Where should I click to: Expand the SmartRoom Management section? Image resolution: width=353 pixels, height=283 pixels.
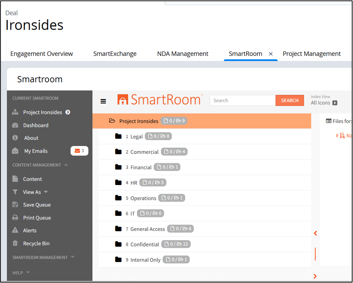[x=72, y=257]
